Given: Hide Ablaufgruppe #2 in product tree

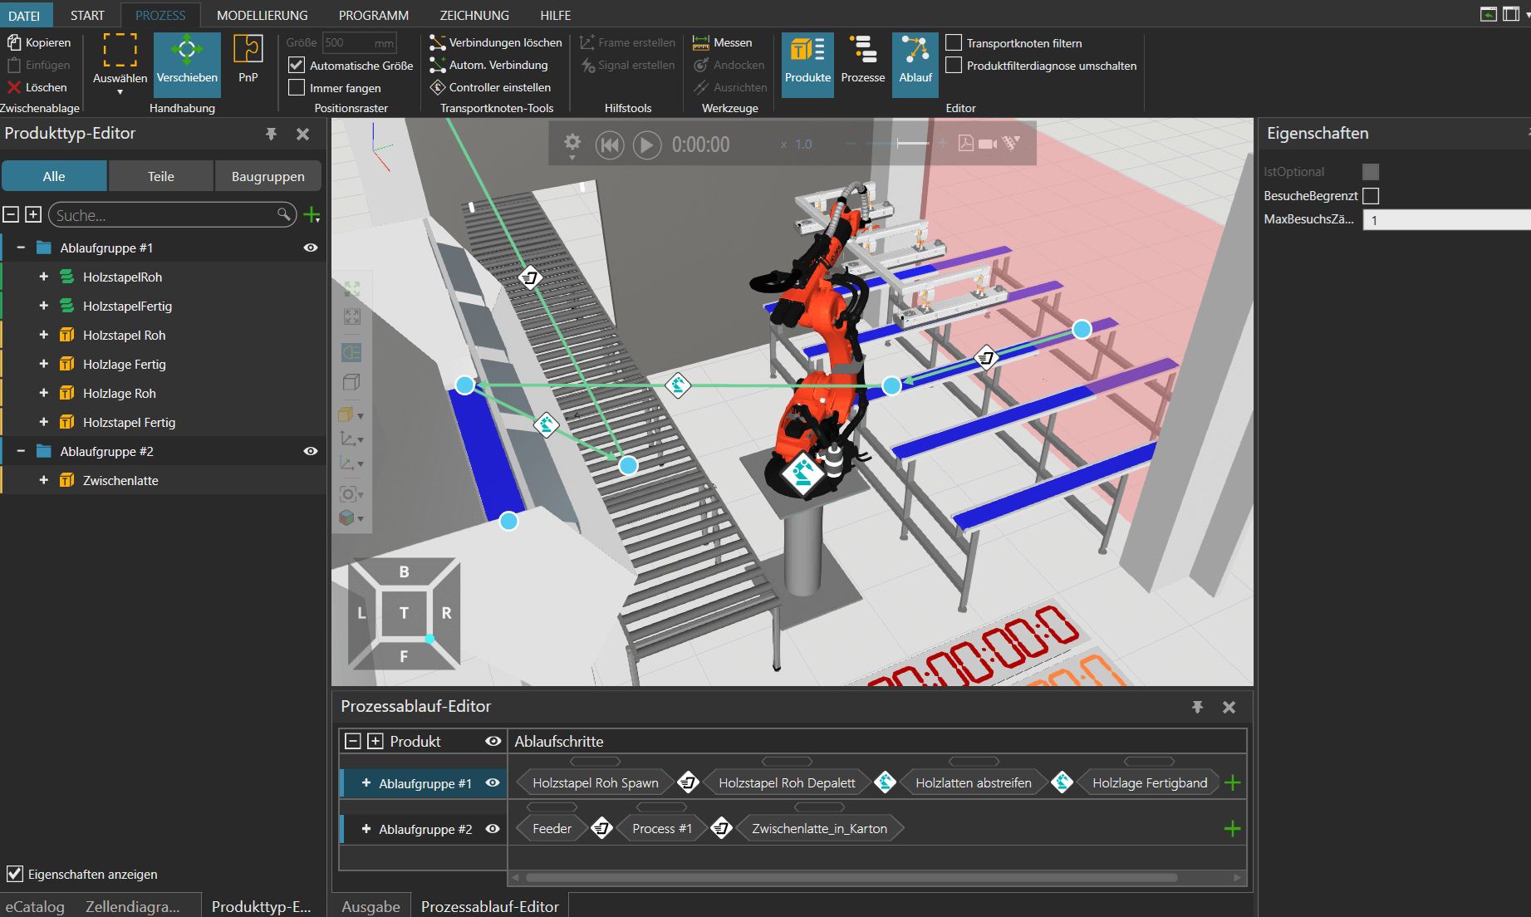Looking at the screenshot, I should [x=311, y=451].
